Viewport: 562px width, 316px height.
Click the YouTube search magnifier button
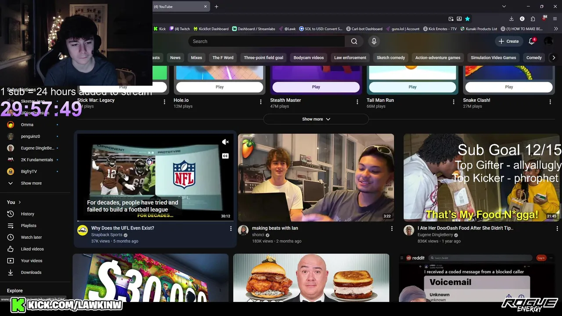(x=354, y=41)
